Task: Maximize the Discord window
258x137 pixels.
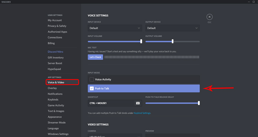Action: point(253,2)
